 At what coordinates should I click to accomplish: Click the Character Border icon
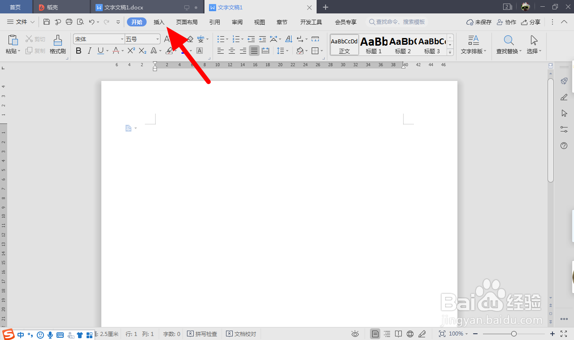point(200,51)
